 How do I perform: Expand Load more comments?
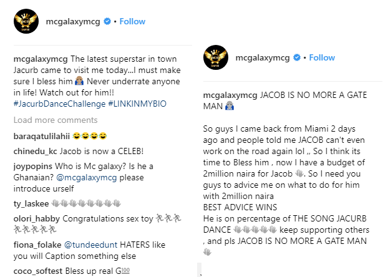click(x=55, y=120)
